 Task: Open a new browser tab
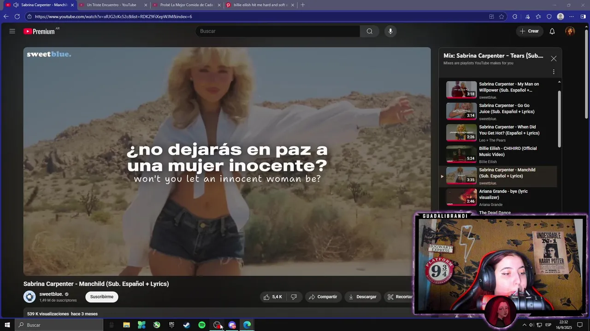coord(302,5)
